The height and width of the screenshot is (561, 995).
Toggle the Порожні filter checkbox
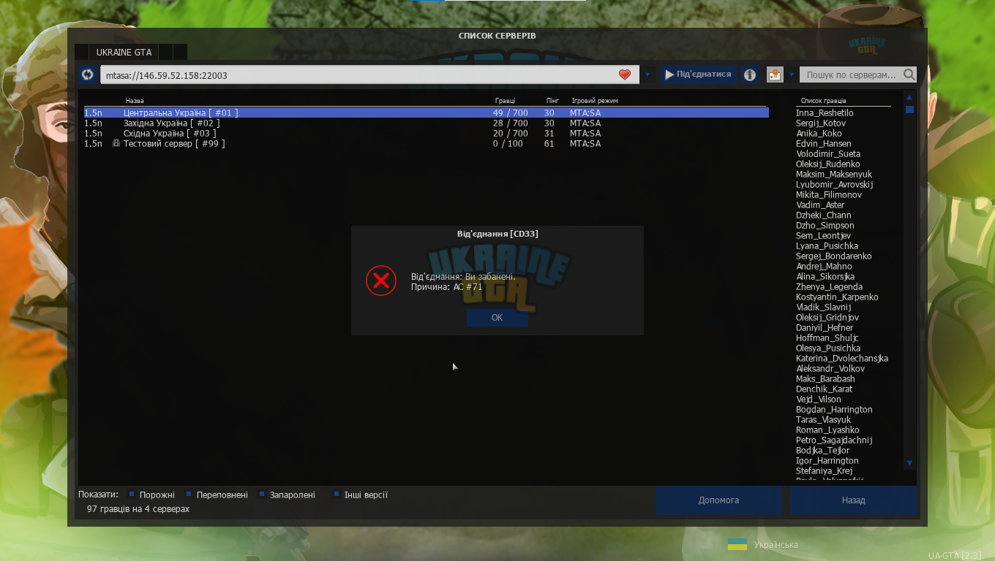tap(132, 495)
